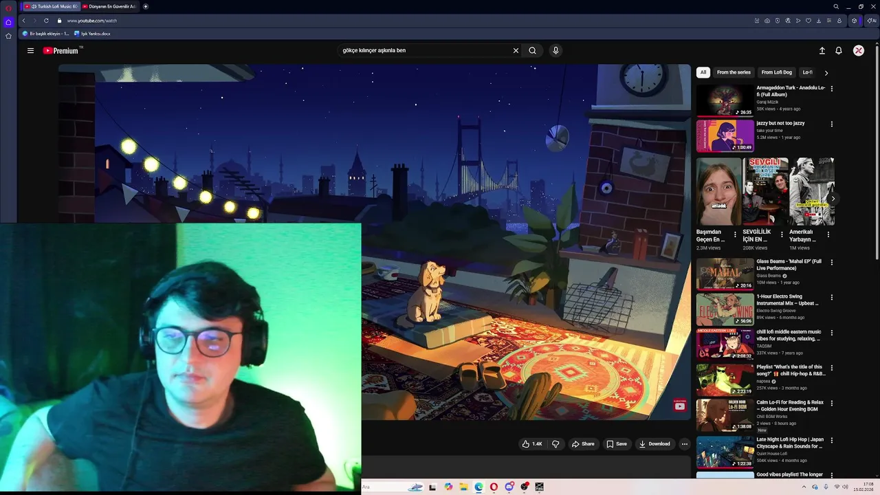Open Opera sidebar bookmarks star
This screenshot has height=495, width=880.
pyautogui.click(x=8, y=36)
